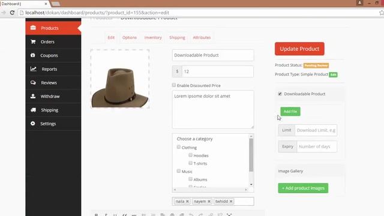
Task: Uncheck the Downloadable Product checkbox
Action: coord(280,94)
